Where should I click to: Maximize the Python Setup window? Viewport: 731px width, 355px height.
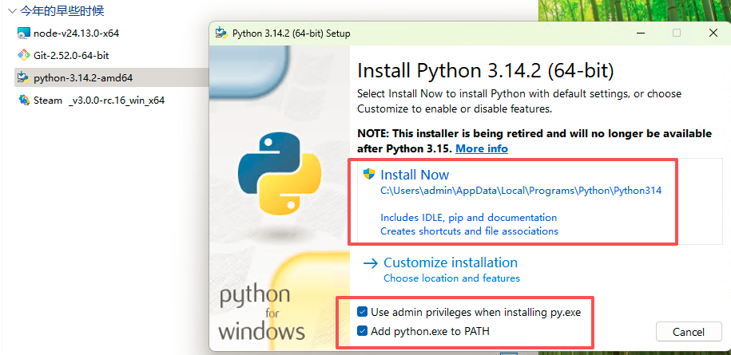point(677,33)
